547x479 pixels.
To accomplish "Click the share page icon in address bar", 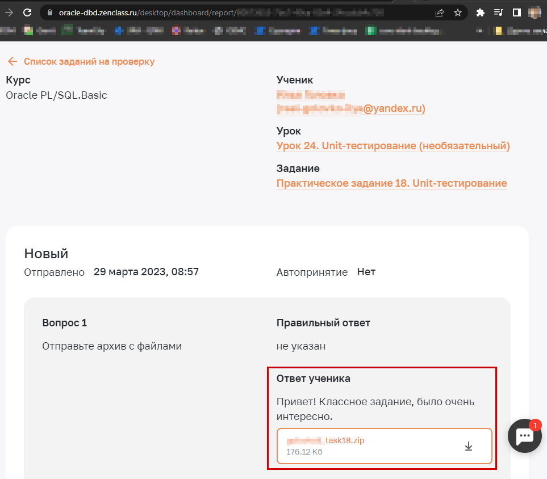I will click(440, 12).
